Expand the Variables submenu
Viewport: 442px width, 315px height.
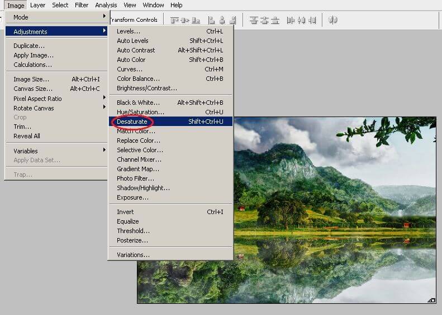(56, 151)
